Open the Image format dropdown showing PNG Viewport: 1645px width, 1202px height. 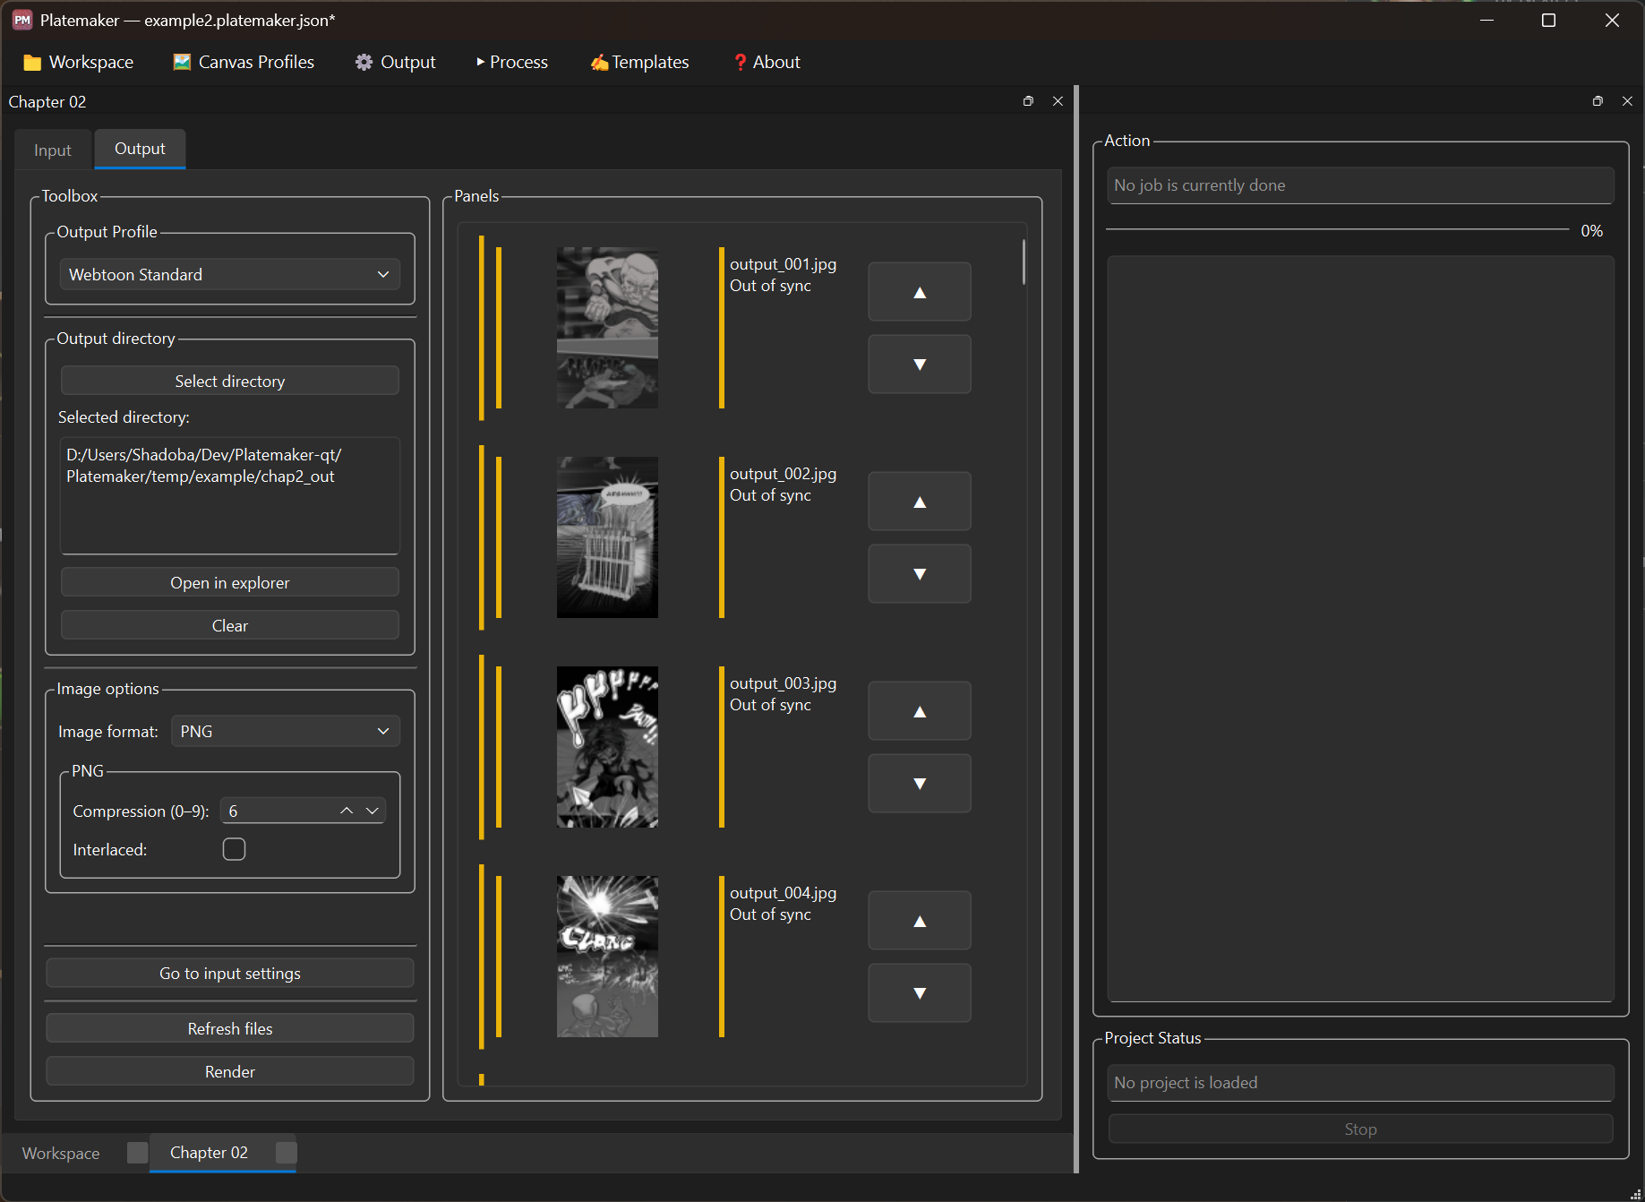286,731
